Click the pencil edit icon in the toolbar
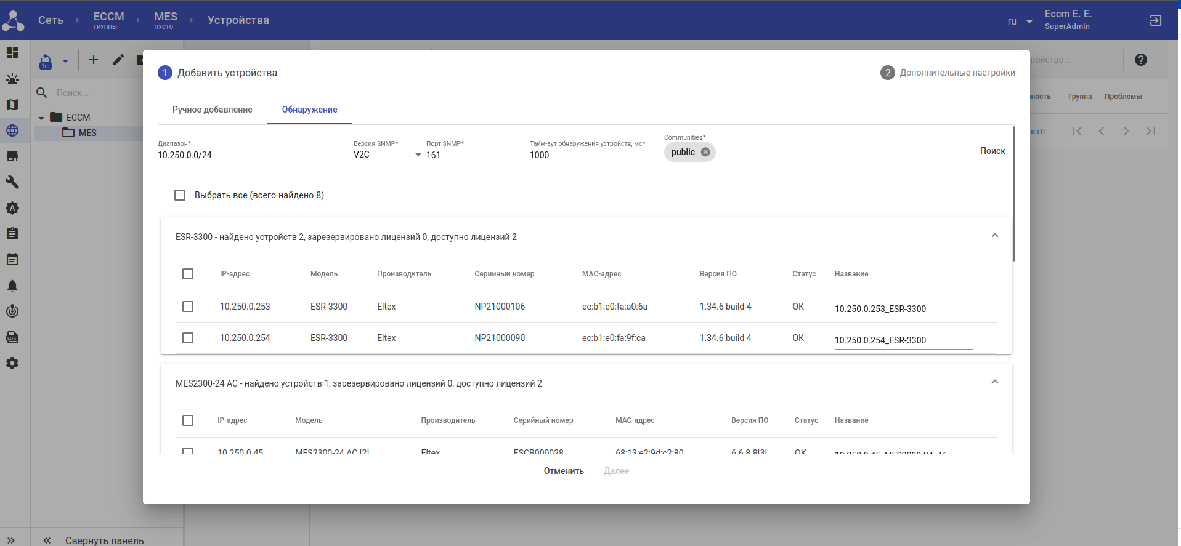Screen dimensions: 1181x546 118,60
